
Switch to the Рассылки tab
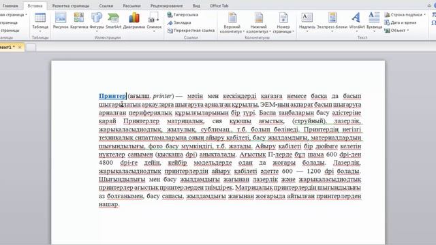[x=131, y=5]
